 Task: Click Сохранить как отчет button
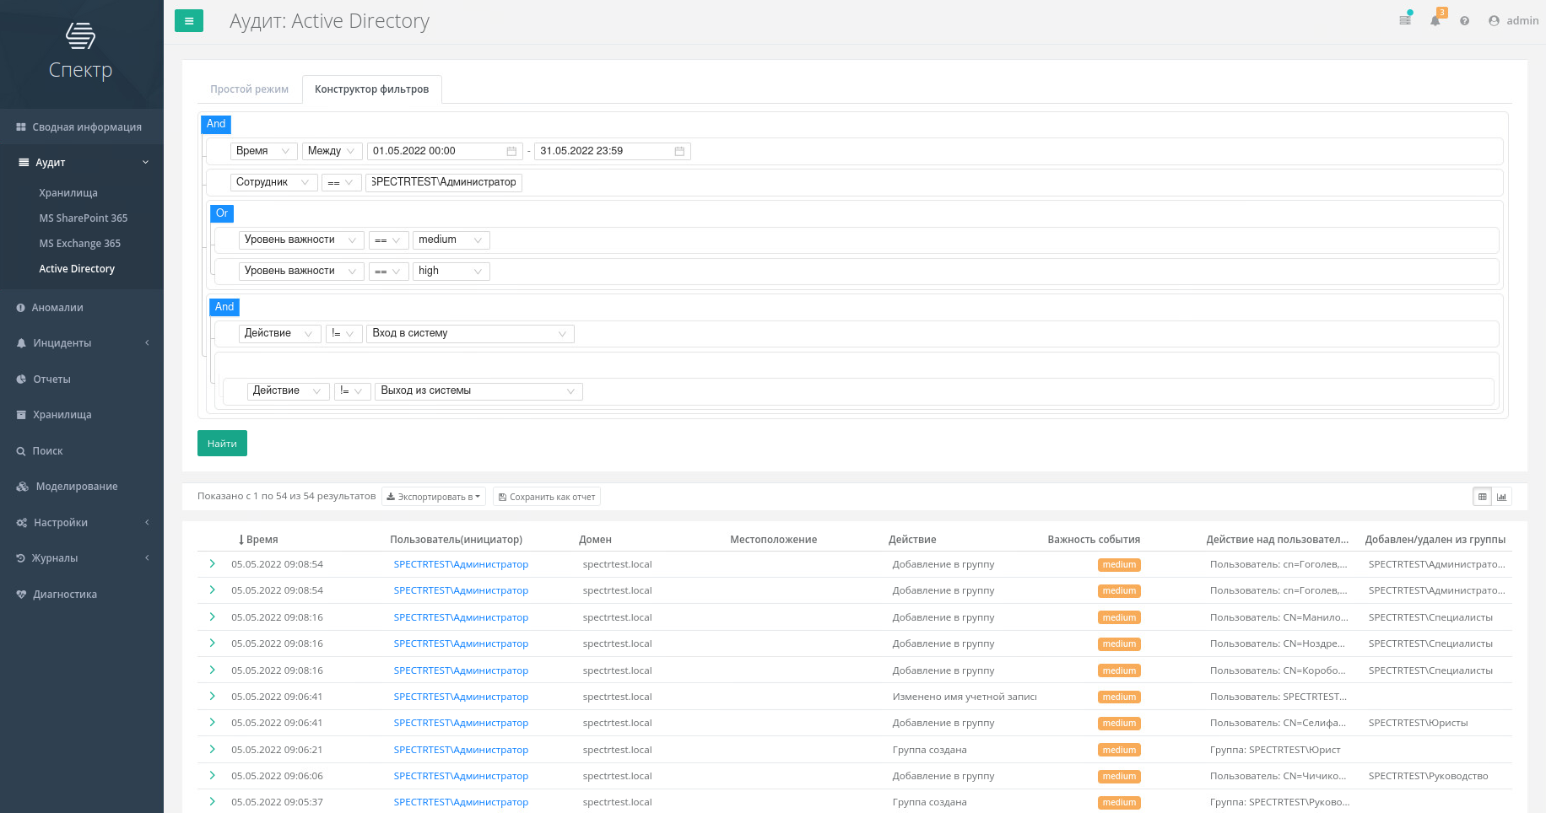pos(547,497)
